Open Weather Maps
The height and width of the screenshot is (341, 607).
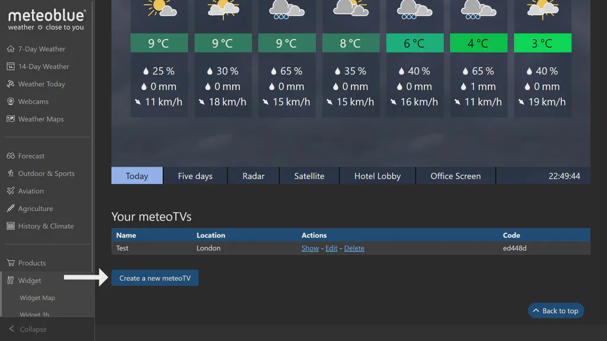(40, 119)
